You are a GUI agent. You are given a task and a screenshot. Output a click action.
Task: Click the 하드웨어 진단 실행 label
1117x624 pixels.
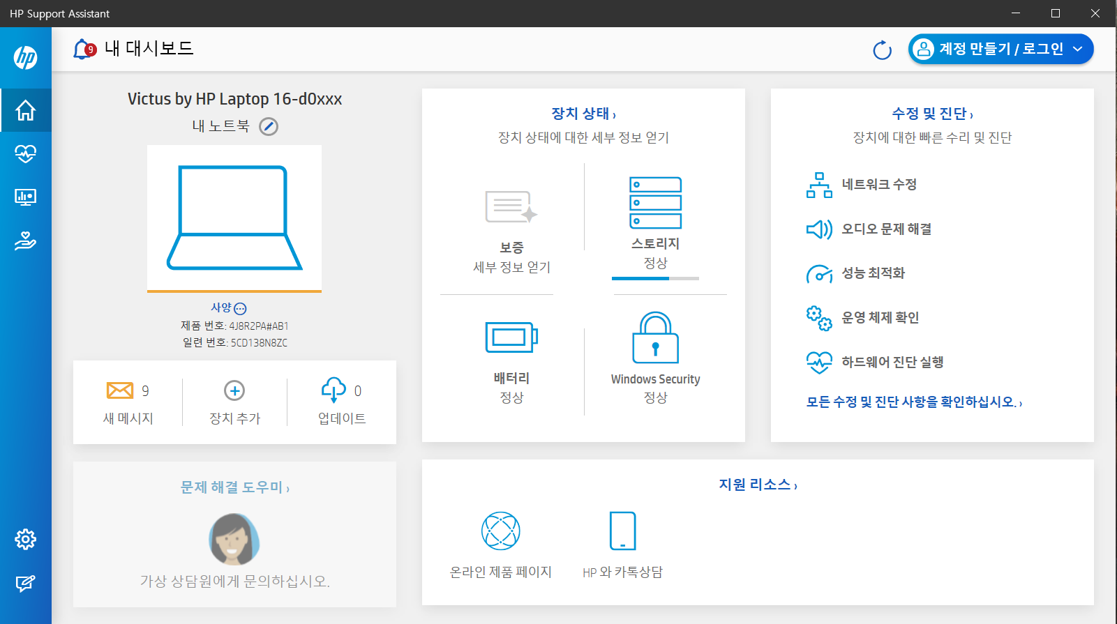[x=892, y=363]
